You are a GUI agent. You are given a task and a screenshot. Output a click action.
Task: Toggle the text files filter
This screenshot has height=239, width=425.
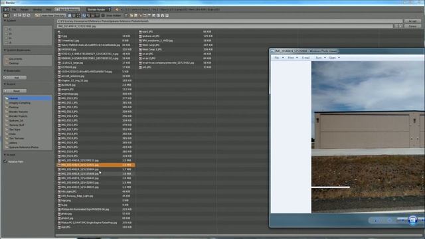(167, 15)
